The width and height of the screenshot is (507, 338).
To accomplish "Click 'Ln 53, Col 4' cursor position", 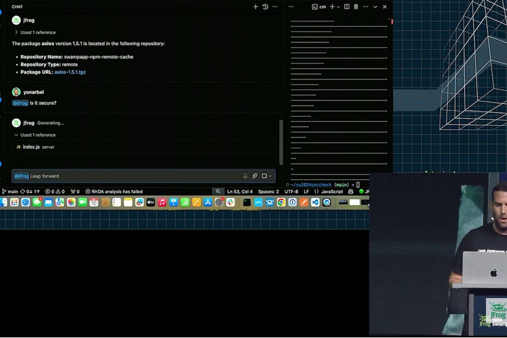I will coord(240,191).
